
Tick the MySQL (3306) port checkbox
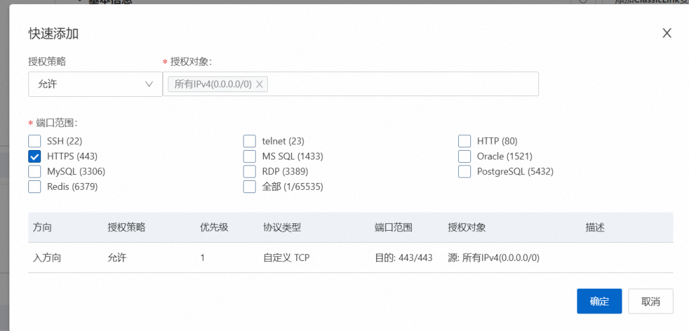[35, 171]
